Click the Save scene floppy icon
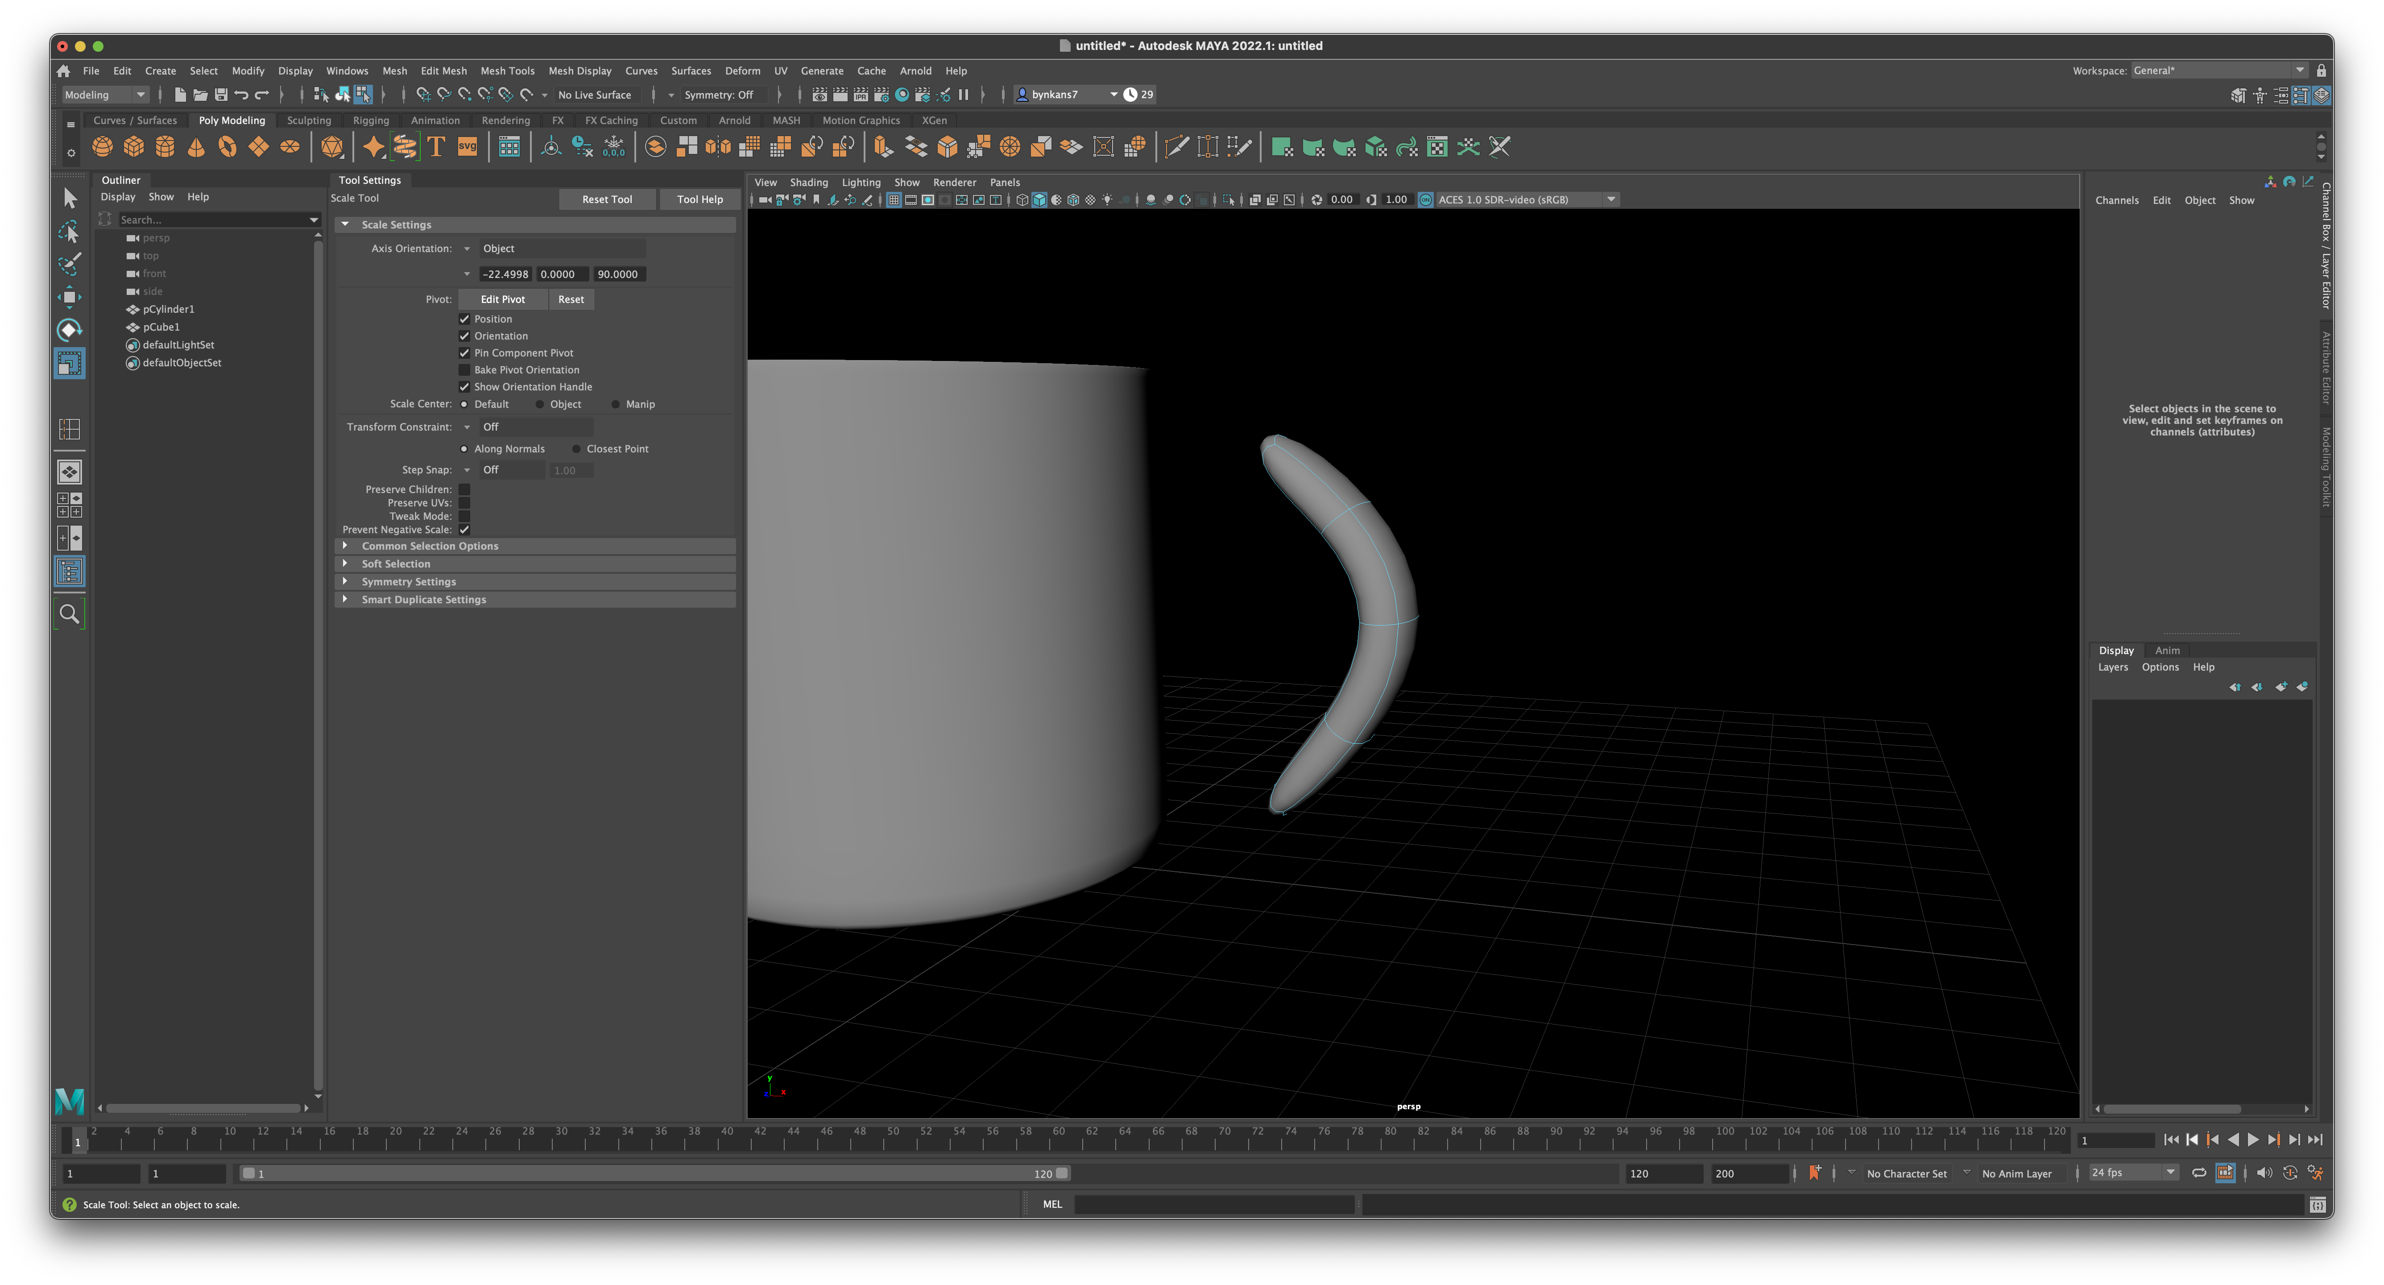Viewport: 2384px width, 1285px height. pyautogui.click(x=221, y=95)
